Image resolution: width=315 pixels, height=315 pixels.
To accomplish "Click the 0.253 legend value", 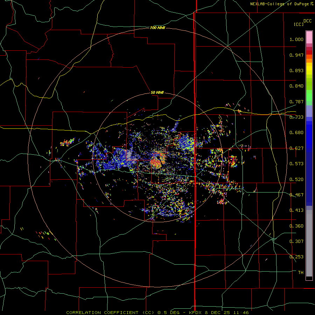I will pos(296,257).
